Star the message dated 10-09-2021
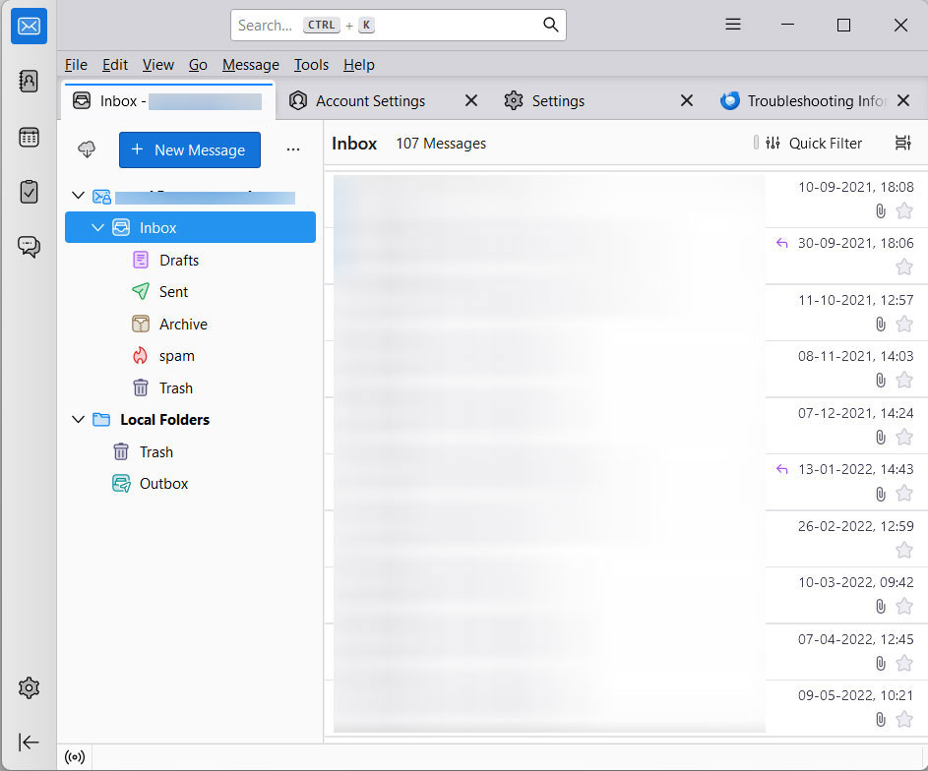928x771 pixels. point(904,210)
